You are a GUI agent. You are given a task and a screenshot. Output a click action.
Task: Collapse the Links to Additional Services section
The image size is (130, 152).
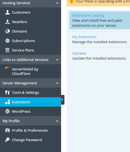click(x=57, y=60)
